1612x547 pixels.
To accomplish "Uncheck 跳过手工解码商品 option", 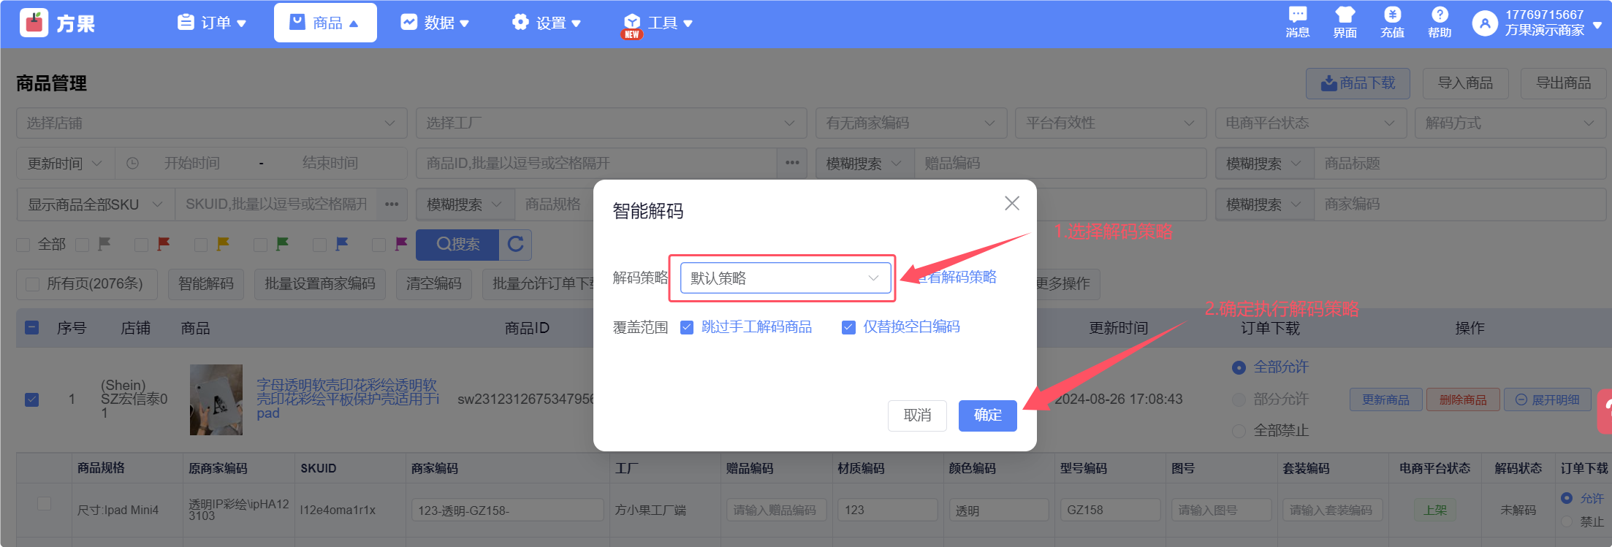I will click(x=687, y=327).
